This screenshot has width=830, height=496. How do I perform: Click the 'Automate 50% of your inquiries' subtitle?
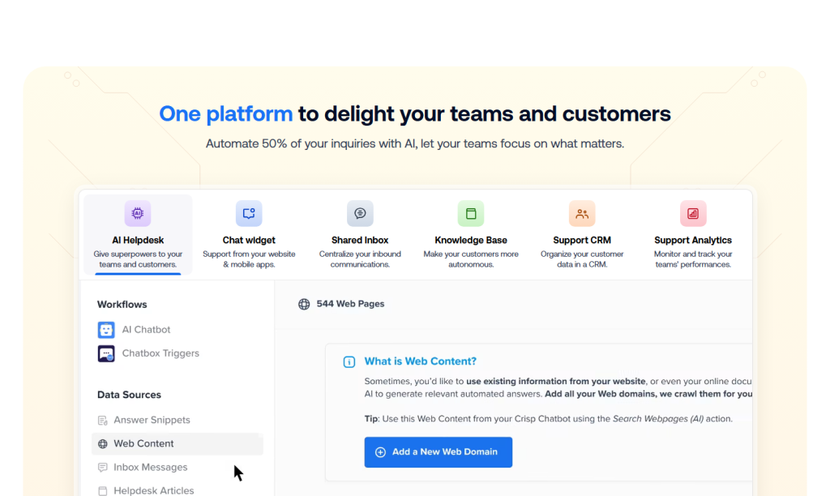tap(415, 143)
